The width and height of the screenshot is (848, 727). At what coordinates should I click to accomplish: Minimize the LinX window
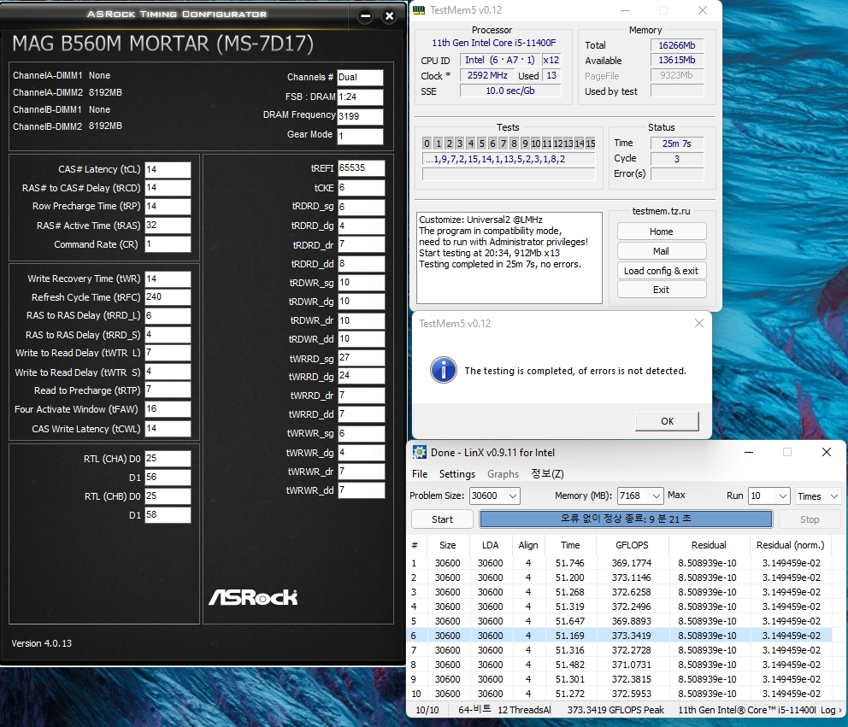pos(749,453)
